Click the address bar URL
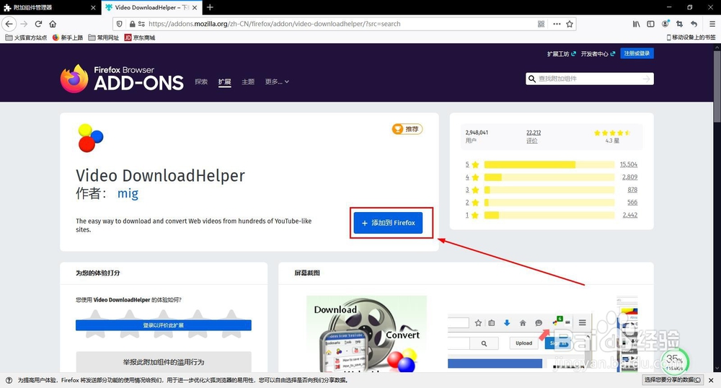Screen dimensions: 721x388 pyautogui.click(x=275, y=24)
